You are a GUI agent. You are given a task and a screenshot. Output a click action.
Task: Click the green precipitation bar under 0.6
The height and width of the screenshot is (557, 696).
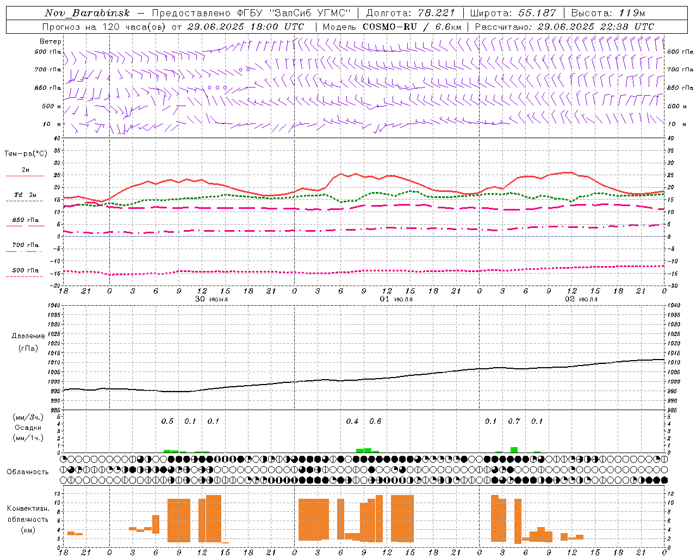click(368, 450)
